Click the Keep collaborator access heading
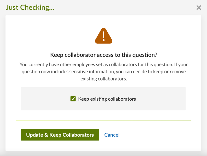 104,55
